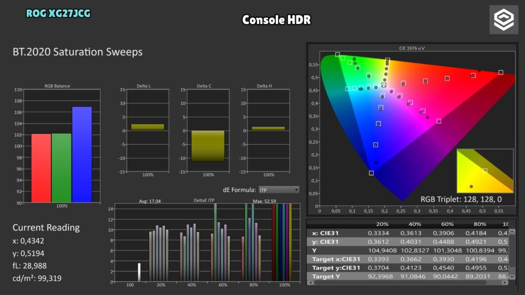
Task: Select the 'Target y:CIE31' row header
Action: pyautogui.click(x=336, y=268)
